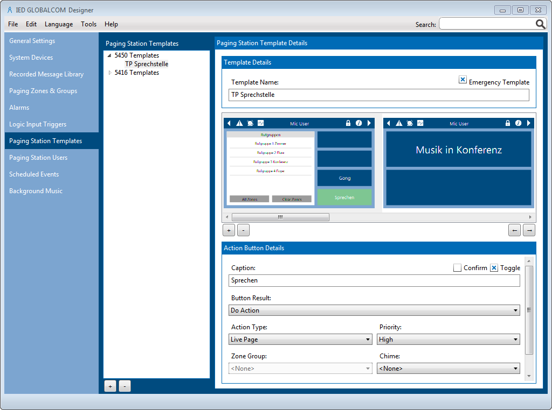Expand the 5416 Templates tree node
The height and width of the screenshot is (410, 552).
(x=110, y=73)
